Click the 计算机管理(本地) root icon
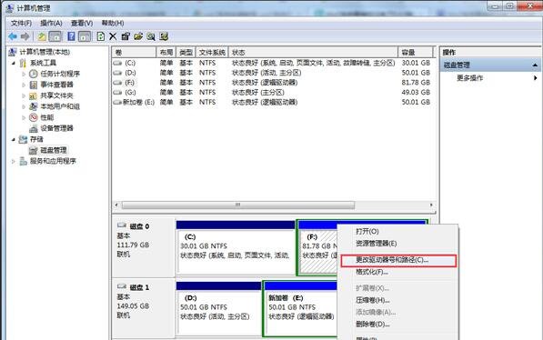 click(x=13, y=52)
